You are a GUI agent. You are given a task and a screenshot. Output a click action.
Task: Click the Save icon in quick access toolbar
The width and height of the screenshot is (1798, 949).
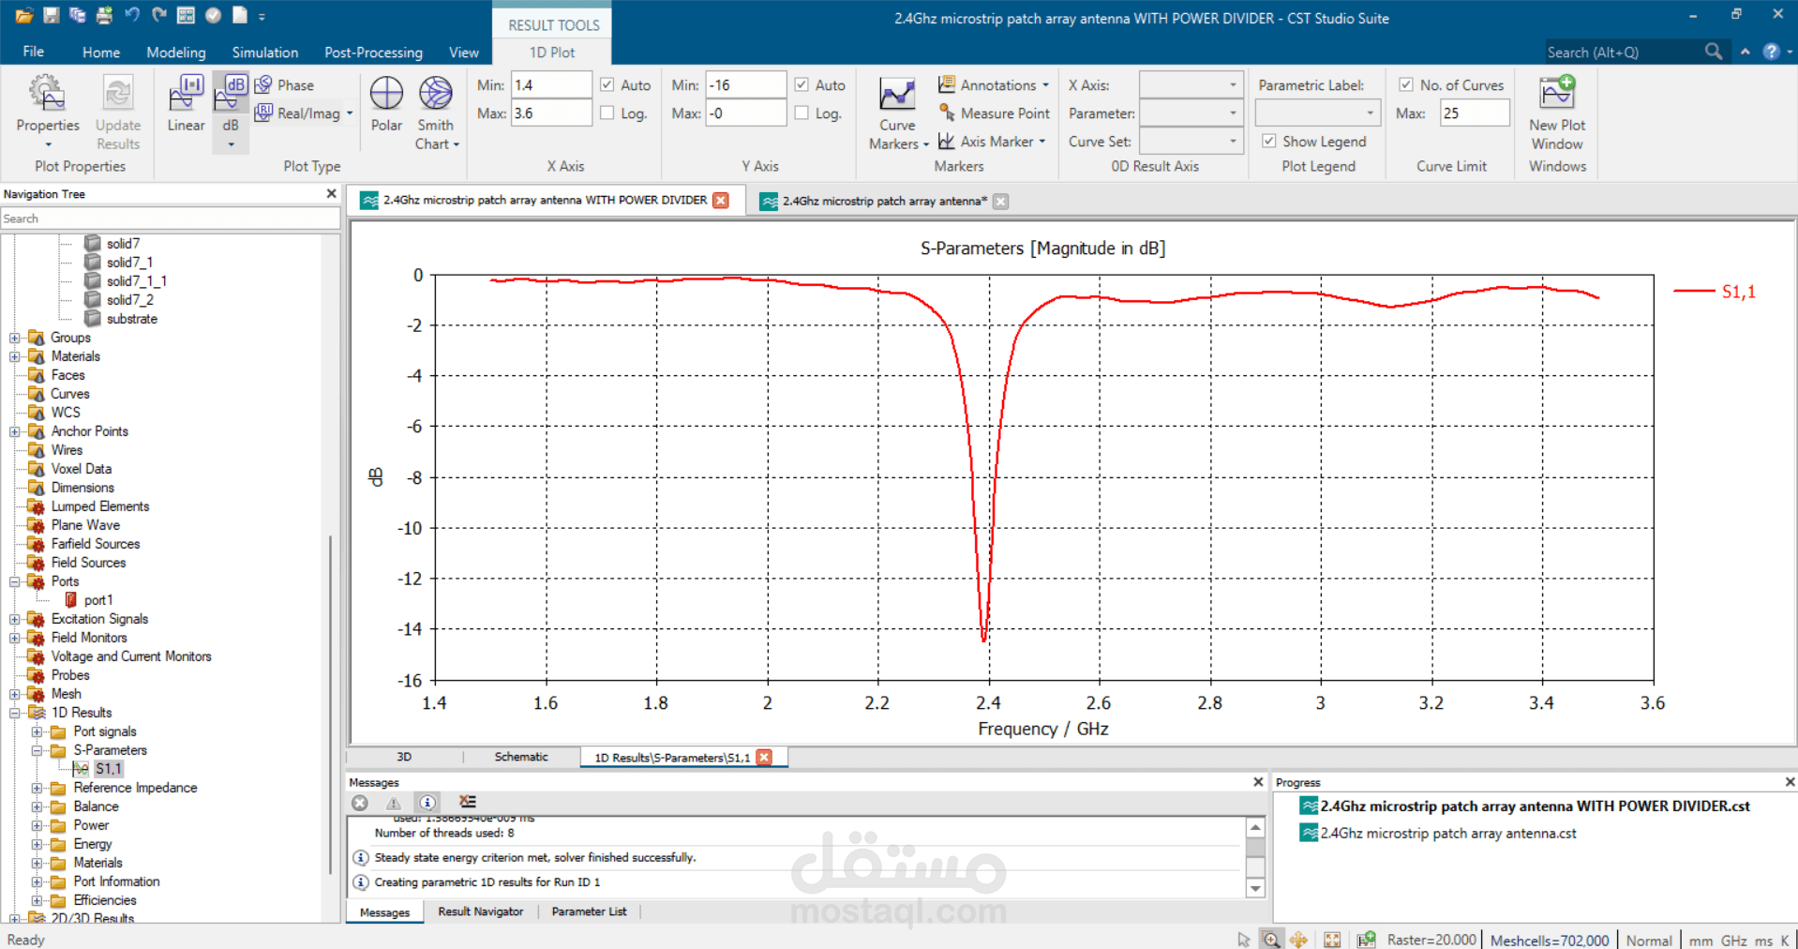[x=51, y=15]
